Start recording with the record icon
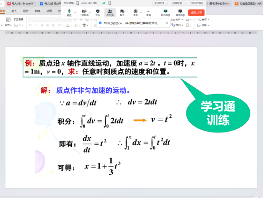The height and width of the screenshot is (198, 263). [x=136, y=13]
